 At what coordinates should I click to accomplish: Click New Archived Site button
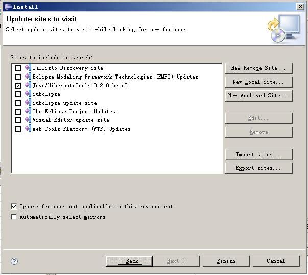click(258, 96)
